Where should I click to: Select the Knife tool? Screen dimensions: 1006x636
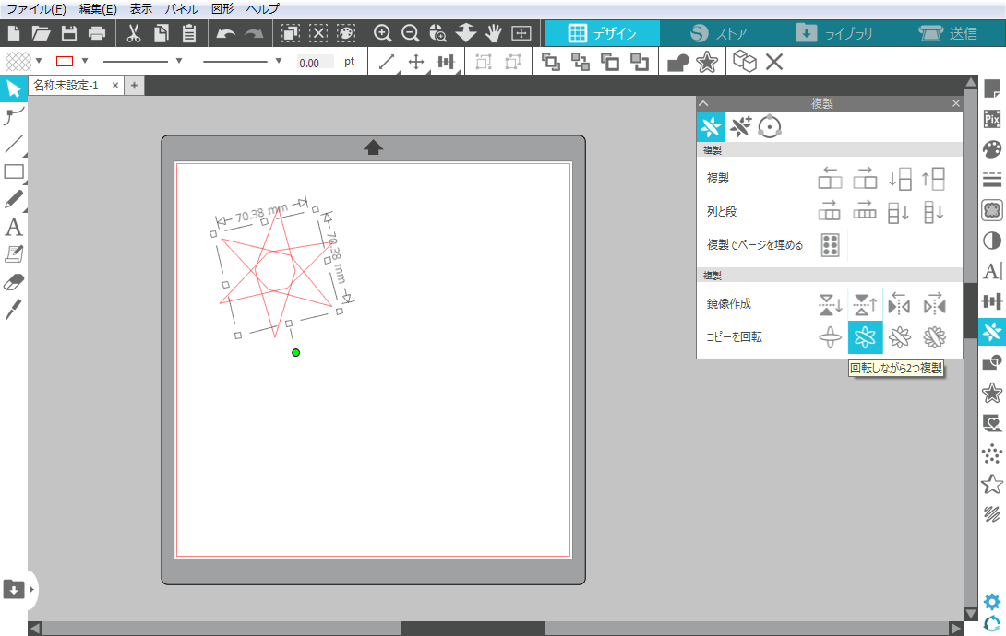pyautogui.click(x=14, y=309)
